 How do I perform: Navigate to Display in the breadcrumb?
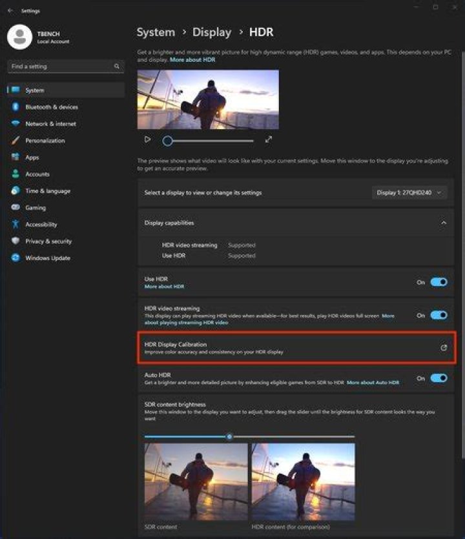211,32
